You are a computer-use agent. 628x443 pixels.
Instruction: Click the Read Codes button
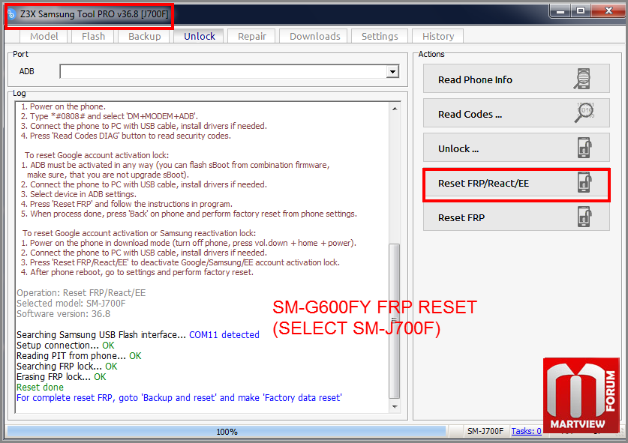tap(516, 114)
